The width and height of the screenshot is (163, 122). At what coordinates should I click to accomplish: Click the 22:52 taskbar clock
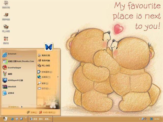pos(157,119)
